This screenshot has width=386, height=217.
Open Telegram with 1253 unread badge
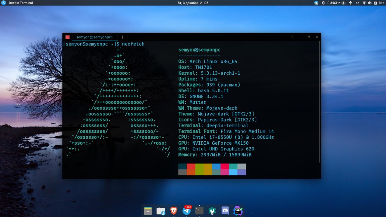coord(187,210)
